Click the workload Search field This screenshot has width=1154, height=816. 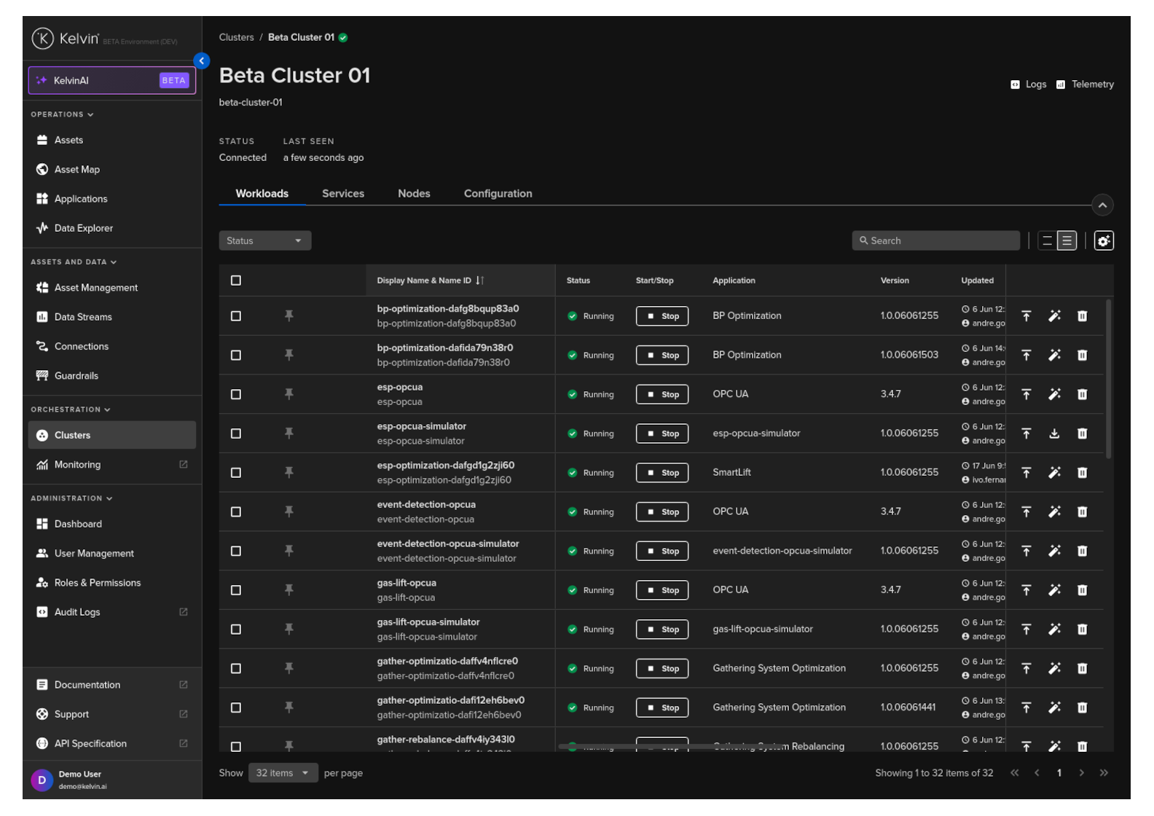936,241
